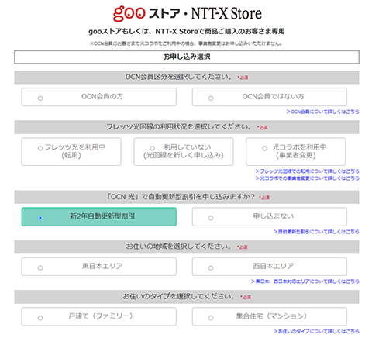Image resolution: width=372 pixels, height=338 pixels.
Task: Click お住いのタイプを選択してください heading
Action: coord(187,297)
